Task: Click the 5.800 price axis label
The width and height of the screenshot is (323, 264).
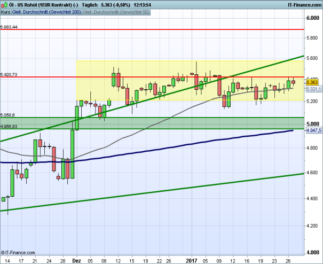Action: coord(312,38)
